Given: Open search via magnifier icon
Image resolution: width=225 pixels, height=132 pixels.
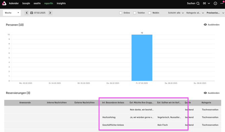Looking at the screenshot, I should pos(198,3).
